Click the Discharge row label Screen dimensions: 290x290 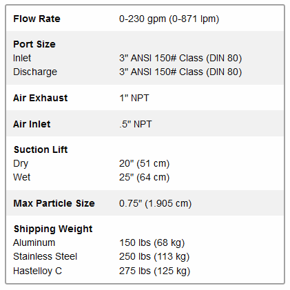click(35, 72)
